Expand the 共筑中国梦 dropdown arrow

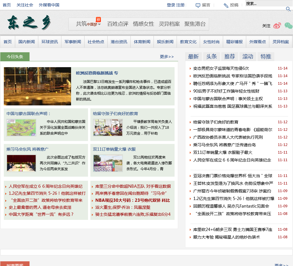point(99,24)
